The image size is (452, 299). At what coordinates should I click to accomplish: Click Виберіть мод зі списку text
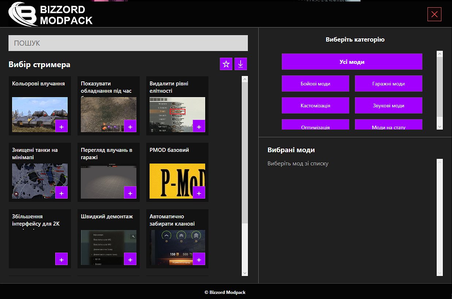(298, 164)
